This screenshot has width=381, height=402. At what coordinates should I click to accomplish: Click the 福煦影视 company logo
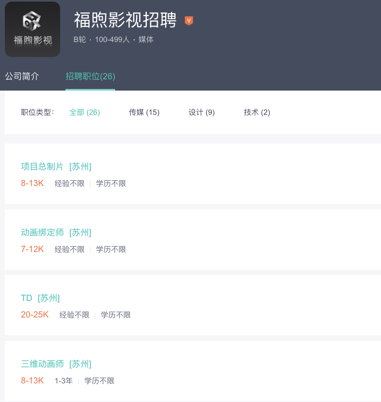pyautogui.click(x=32, y=30)
